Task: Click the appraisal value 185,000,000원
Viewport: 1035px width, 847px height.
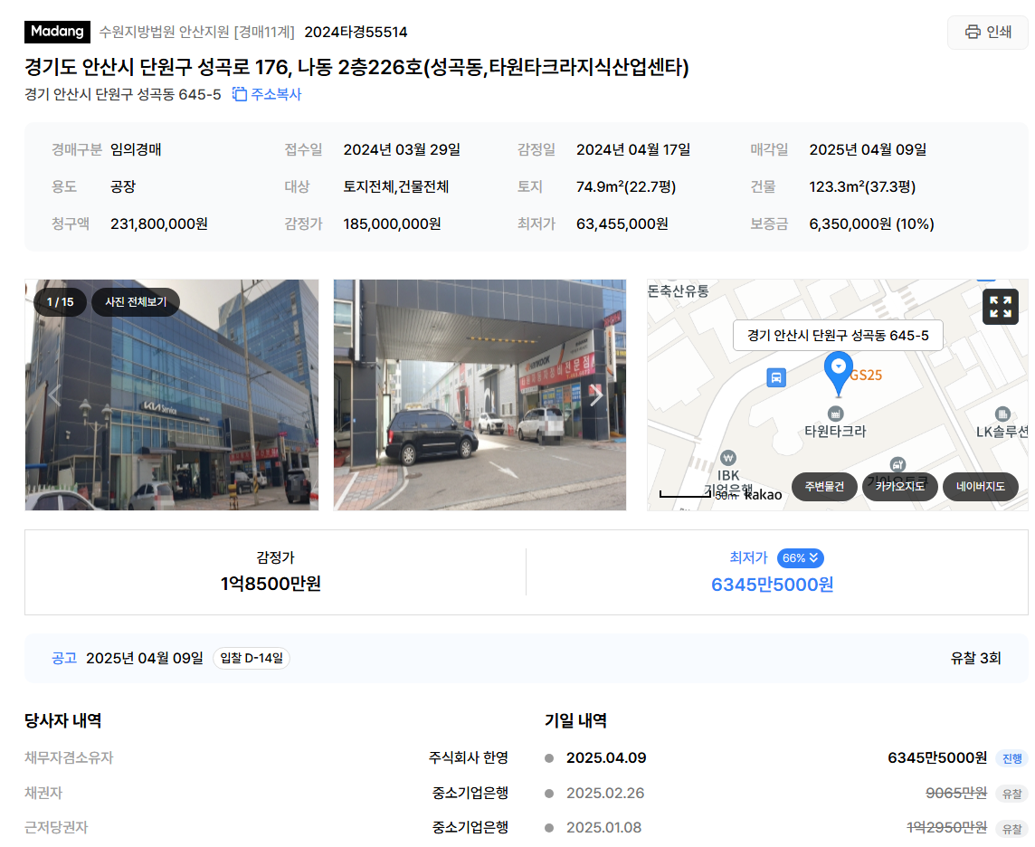Action: click(392, 224)
